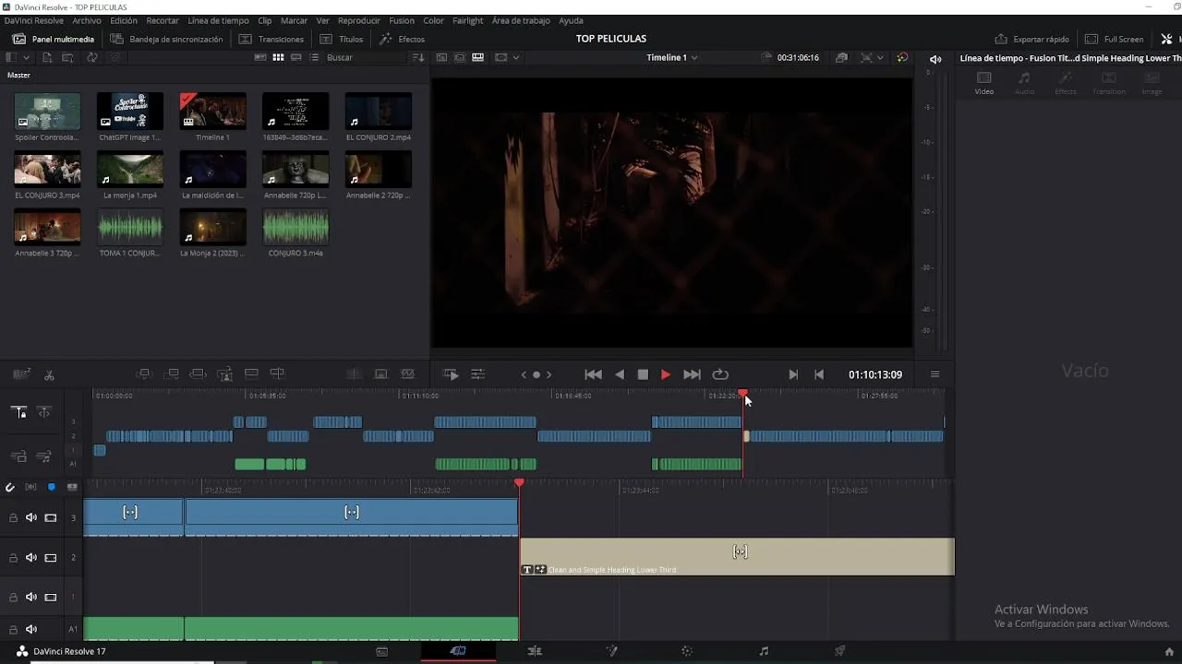Viewport: 1182px width, 664px height.
Task: Open the media pool sort options
Action: (x=418, y=57)
